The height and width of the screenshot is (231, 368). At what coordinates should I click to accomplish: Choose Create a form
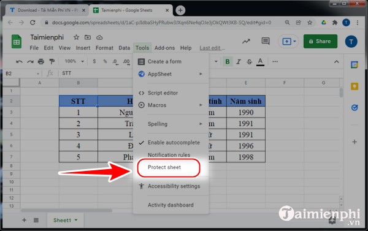171,61
